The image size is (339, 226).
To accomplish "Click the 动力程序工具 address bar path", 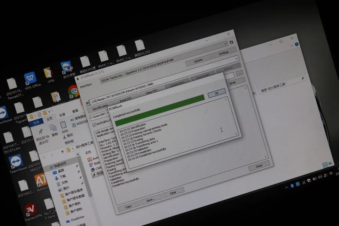I will point(84,145).
